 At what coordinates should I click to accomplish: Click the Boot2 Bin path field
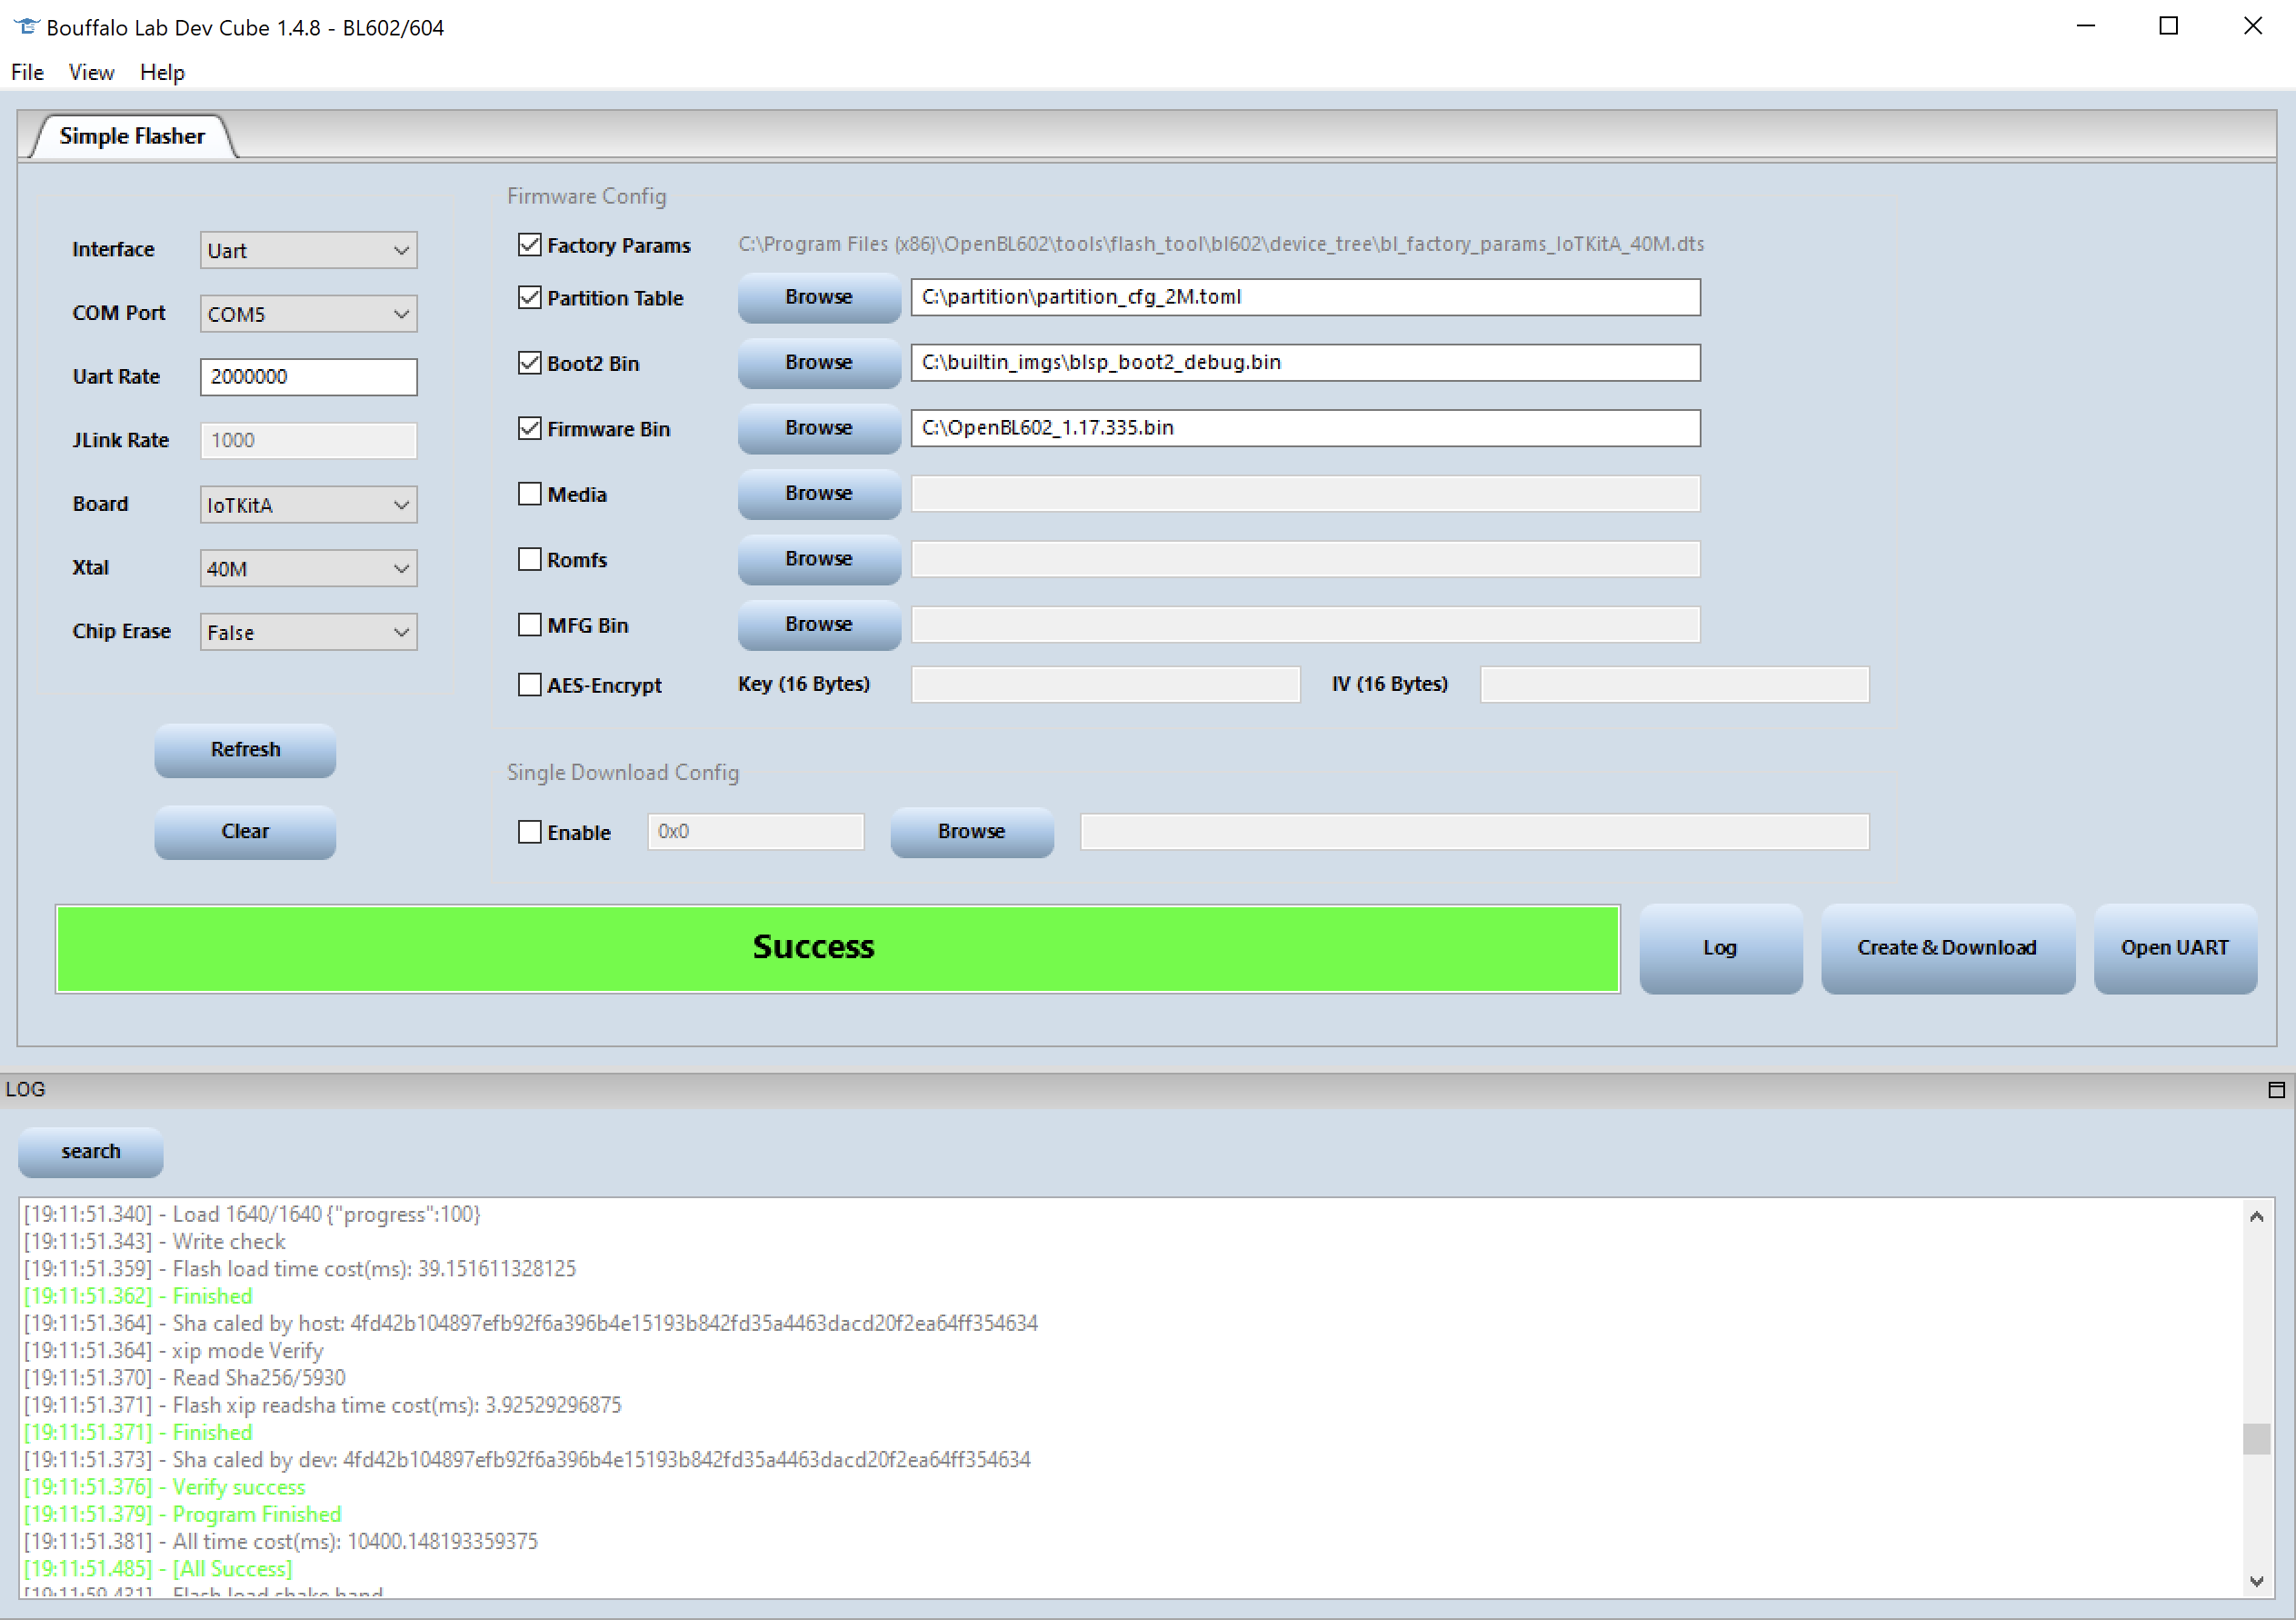tap(1305, 362)
